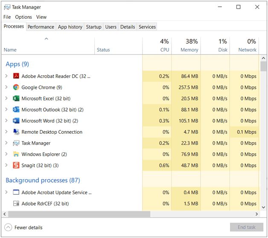Select the Processes tab
268x238 pixels.
pyautogui.click(x=14, y=26)
